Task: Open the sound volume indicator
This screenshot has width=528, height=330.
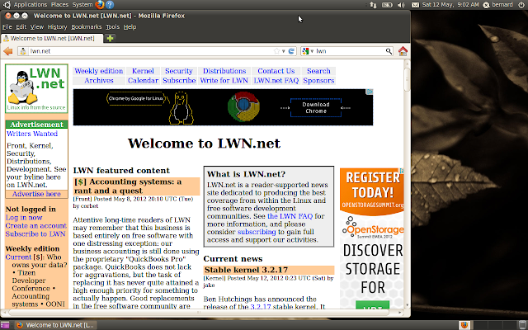Action: click(x=401, y=5)
